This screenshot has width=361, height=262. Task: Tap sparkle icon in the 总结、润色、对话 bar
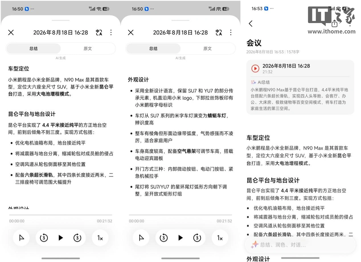[255, 245]
